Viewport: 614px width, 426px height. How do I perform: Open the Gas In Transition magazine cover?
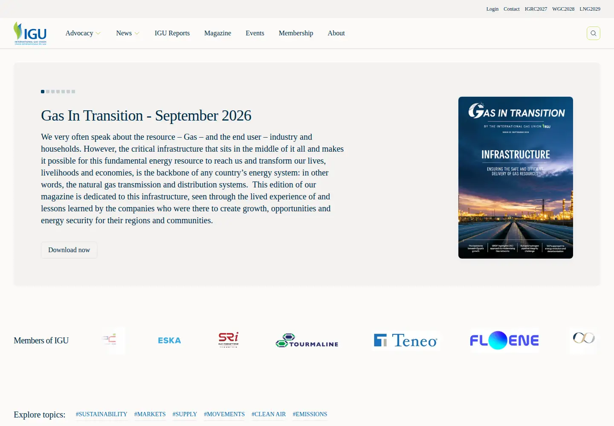coord(516,178)
